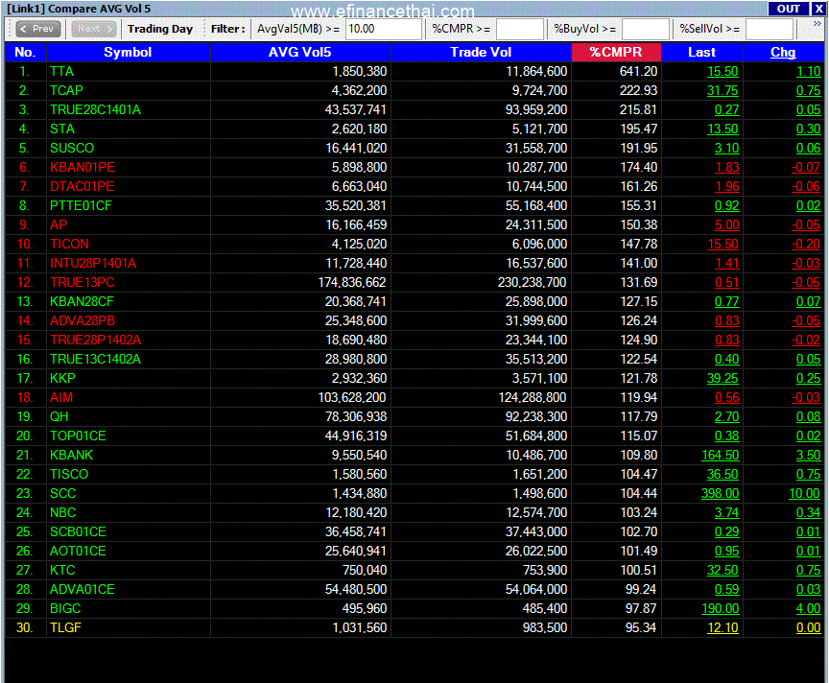Screen dimensions: 829x683
Task: Select the TRUE13PC symbol
Action: [x=83, y=282]
